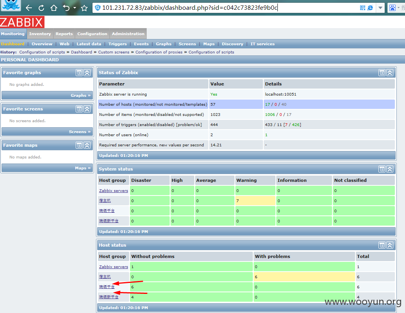Click the browser back arrow
Image resolution: width=405 pixels, height=313 pixels.
[29, 8]
